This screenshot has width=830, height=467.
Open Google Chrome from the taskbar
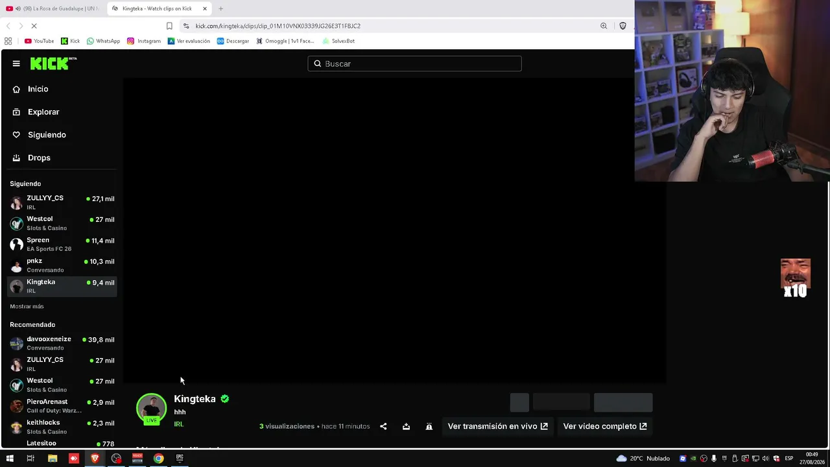point(158,459)
